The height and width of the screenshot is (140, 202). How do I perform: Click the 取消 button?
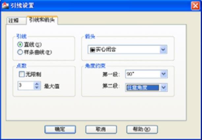[x=101, y=129]
